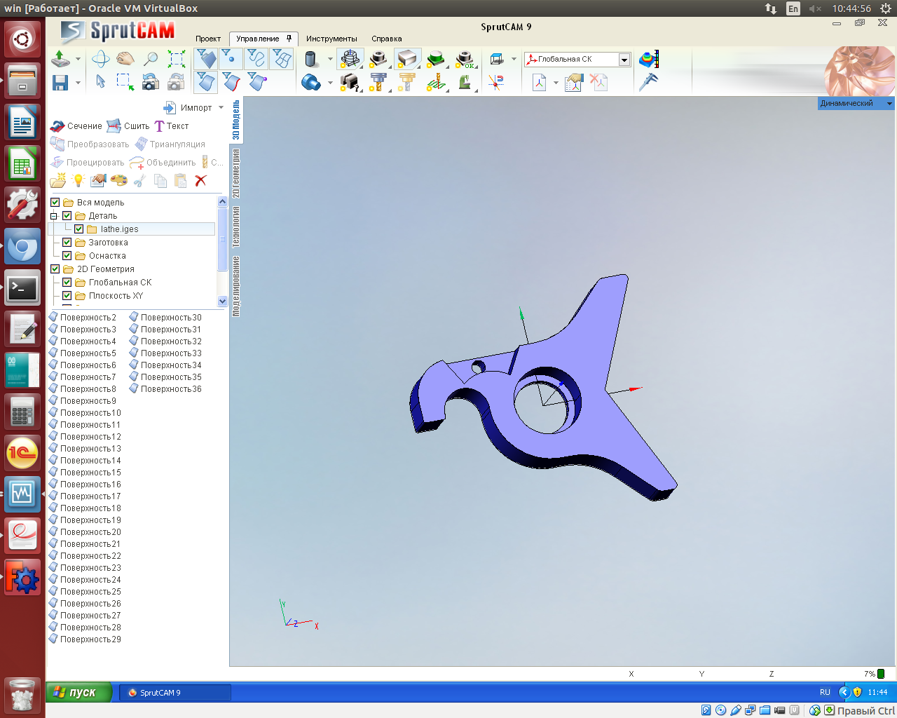Viewport: 897px width, 718px height.
Task: Toggle the Оснастка checkbox
Action: click(67, 256)
